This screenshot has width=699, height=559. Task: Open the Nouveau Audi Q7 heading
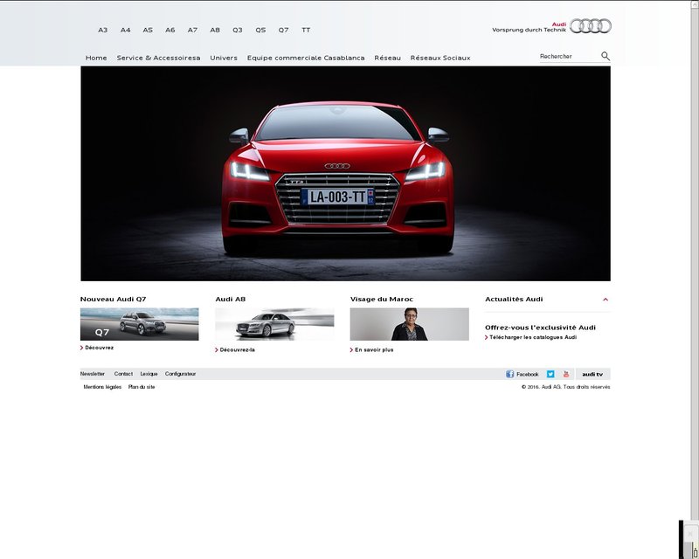coord(114,299)
